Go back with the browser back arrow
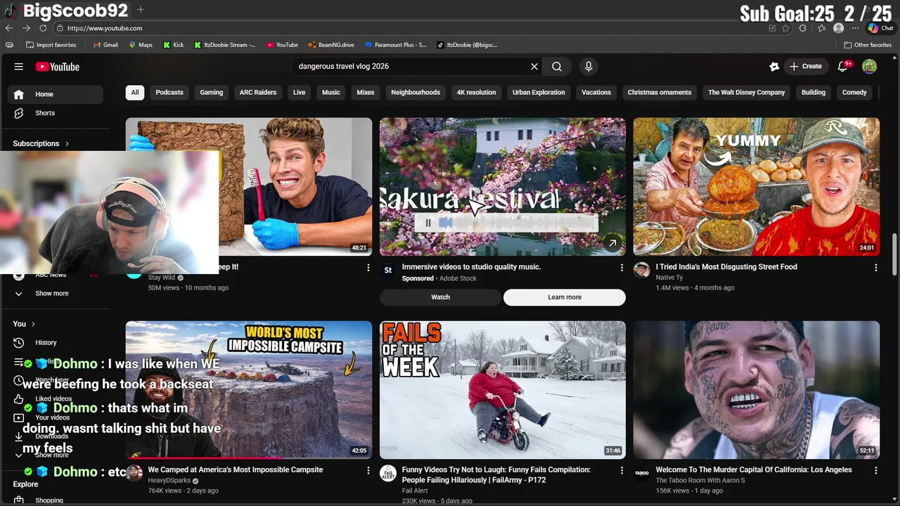 pos(9,28)
